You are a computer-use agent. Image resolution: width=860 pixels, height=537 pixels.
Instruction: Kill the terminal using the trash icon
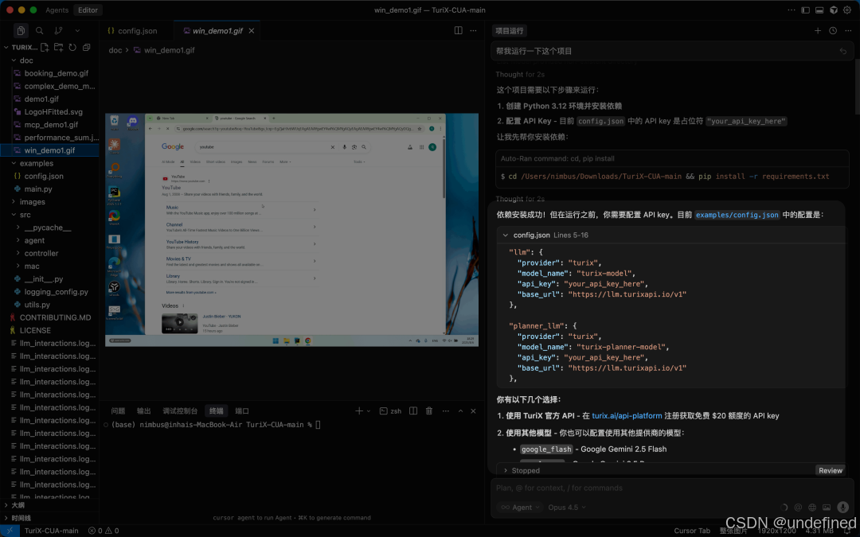(x=429, y=411)
